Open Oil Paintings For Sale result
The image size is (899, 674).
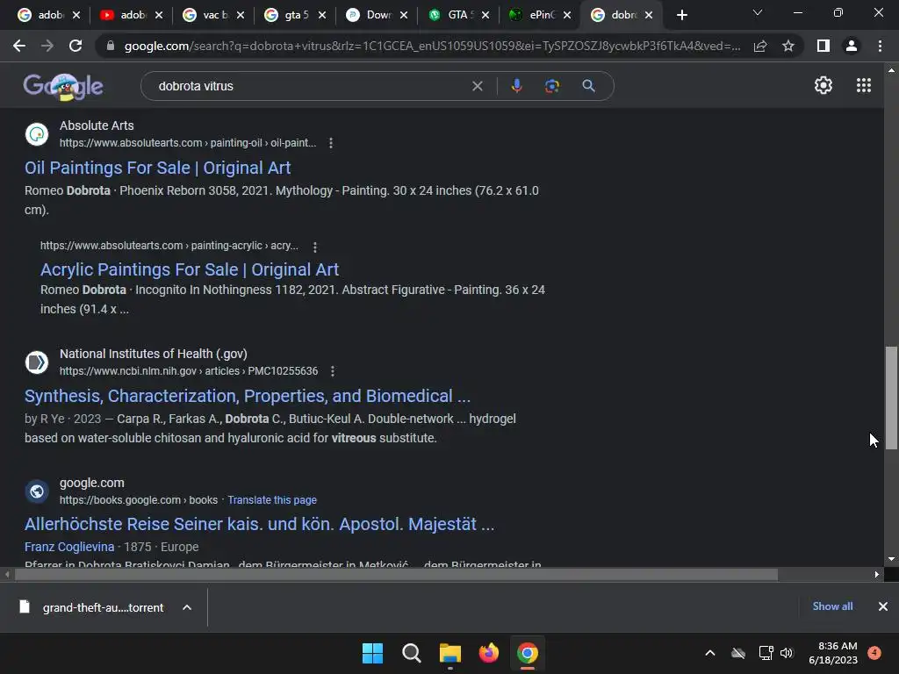(158, 168)
